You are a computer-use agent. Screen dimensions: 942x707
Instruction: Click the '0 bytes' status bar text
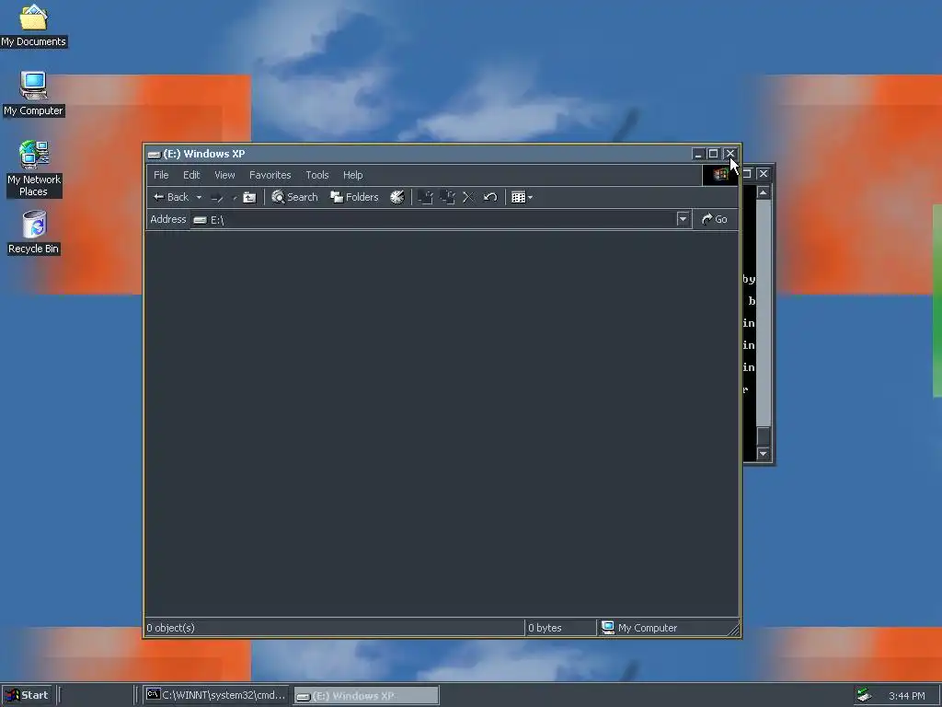click(x=545, y=628)
